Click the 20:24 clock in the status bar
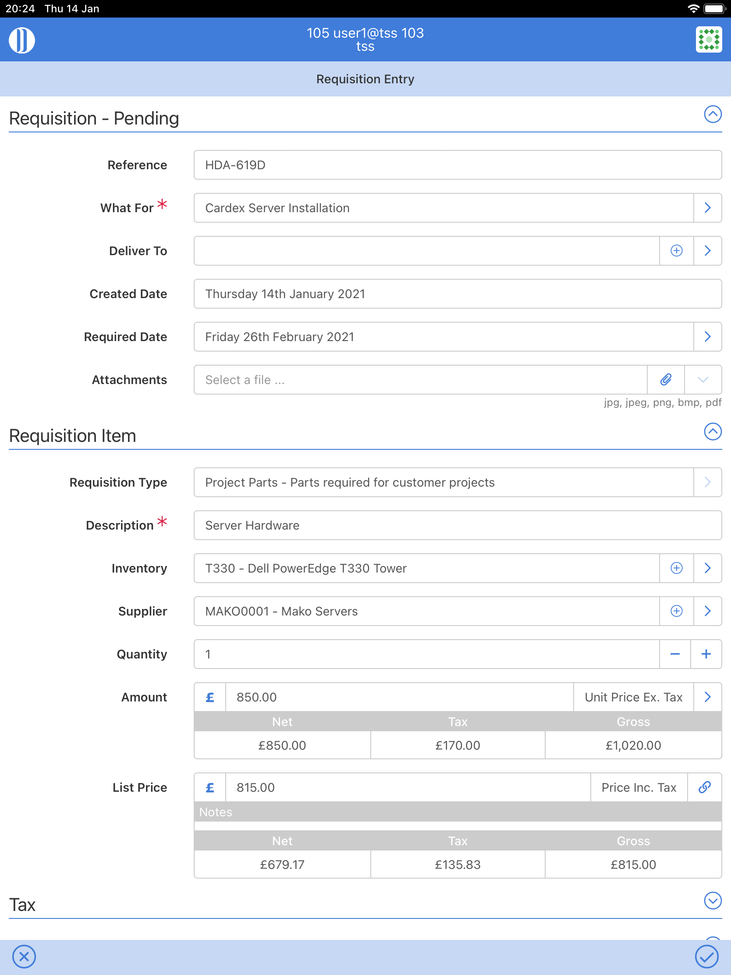Screen dimensions: 731x975 (20, 8)
